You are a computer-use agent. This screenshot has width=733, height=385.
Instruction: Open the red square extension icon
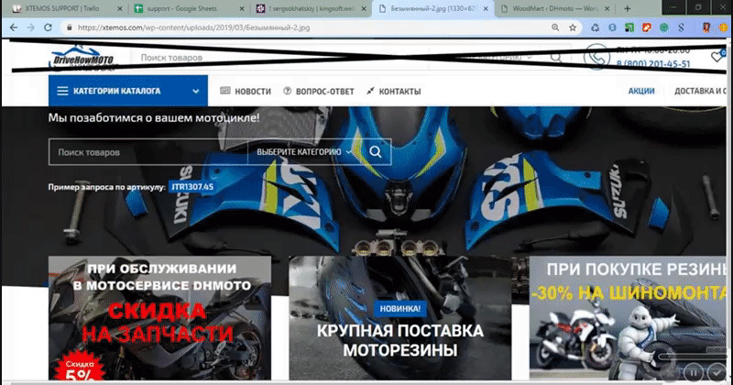pyautogui.click(x=647, y=27)
